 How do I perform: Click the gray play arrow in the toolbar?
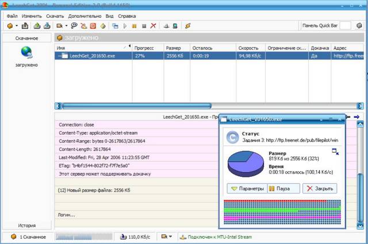point(125,26)
